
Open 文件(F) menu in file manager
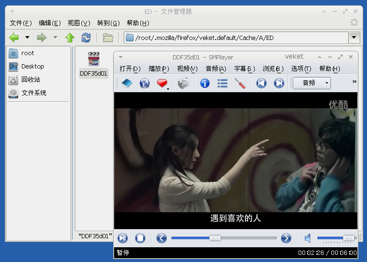(x=21, y=23)
